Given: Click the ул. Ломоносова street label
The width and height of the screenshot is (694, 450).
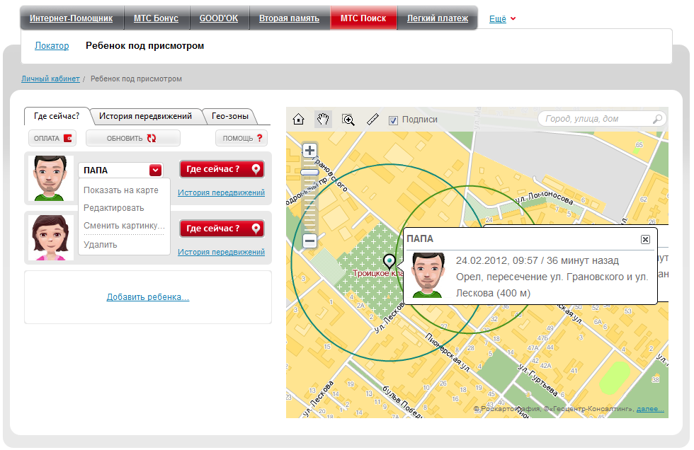Looking at the screenshot, I should click(x=545, y=197).
